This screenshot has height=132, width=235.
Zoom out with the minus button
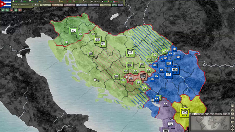pyautogui.click(x=232, y=130)
